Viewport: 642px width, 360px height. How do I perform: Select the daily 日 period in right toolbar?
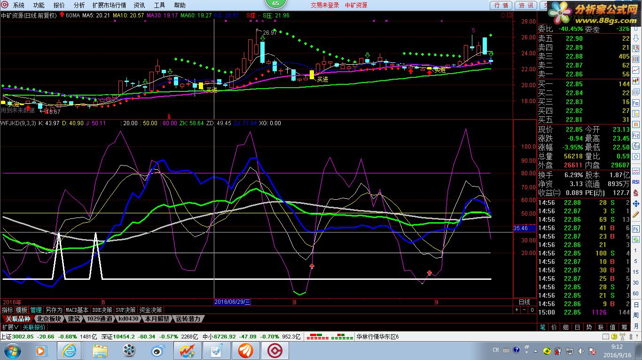(636, 305)
